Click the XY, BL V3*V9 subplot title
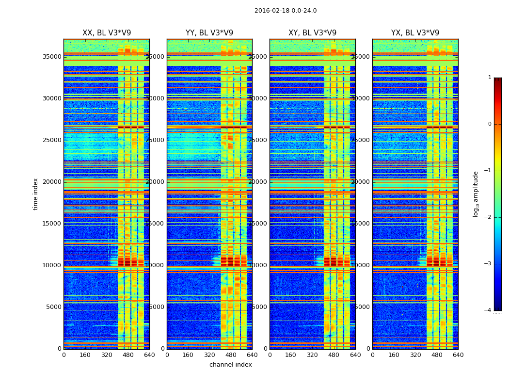Image resolution: width=509 pixels, height=388 pixels. pos(312,33)
